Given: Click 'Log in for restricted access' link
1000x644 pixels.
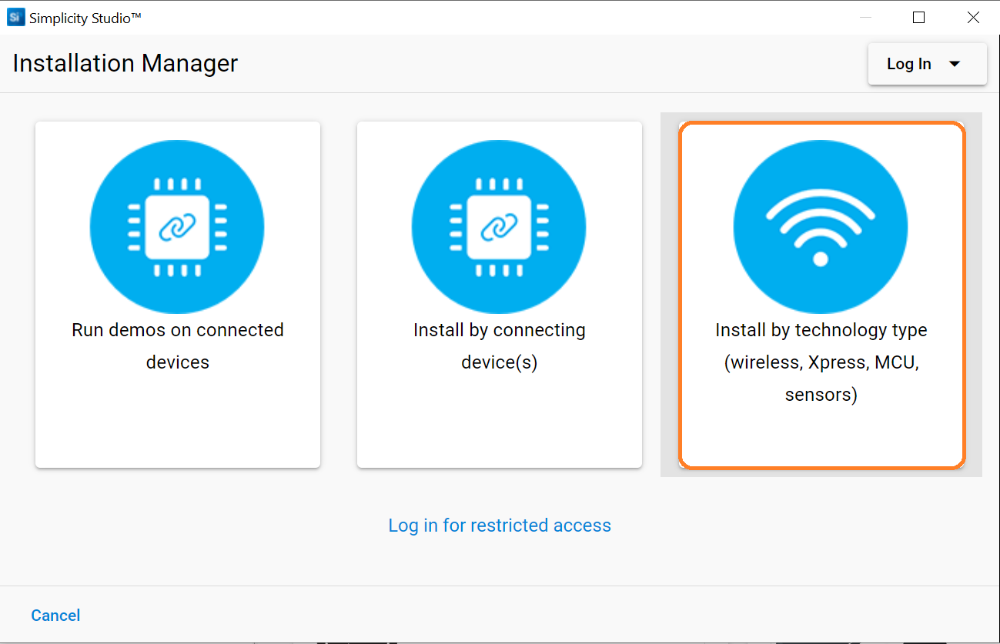Looking at the screenshot, I should pyautogui.click(x=500, y=525).
